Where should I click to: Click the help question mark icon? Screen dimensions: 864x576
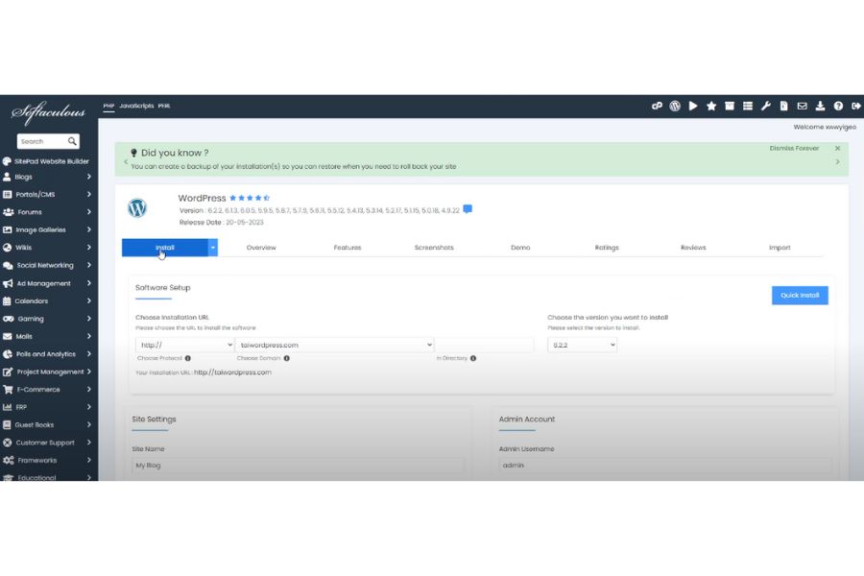[x=837, y=106]
